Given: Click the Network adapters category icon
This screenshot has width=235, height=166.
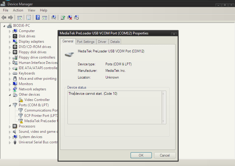Looking at the screenshot, I should [15, 89].
